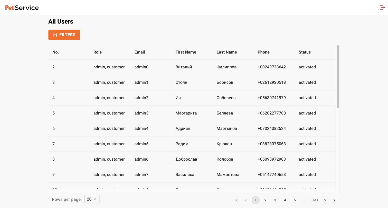Open the PetService logo home link
Viewport: 388px width, 208px height.
(22, 8)
